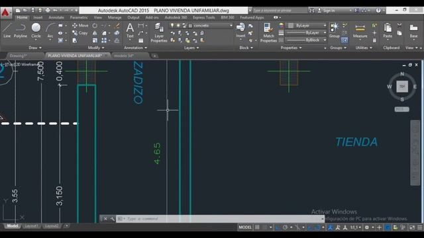
Task: Click the Mirror tool icon
Action: 95,33
